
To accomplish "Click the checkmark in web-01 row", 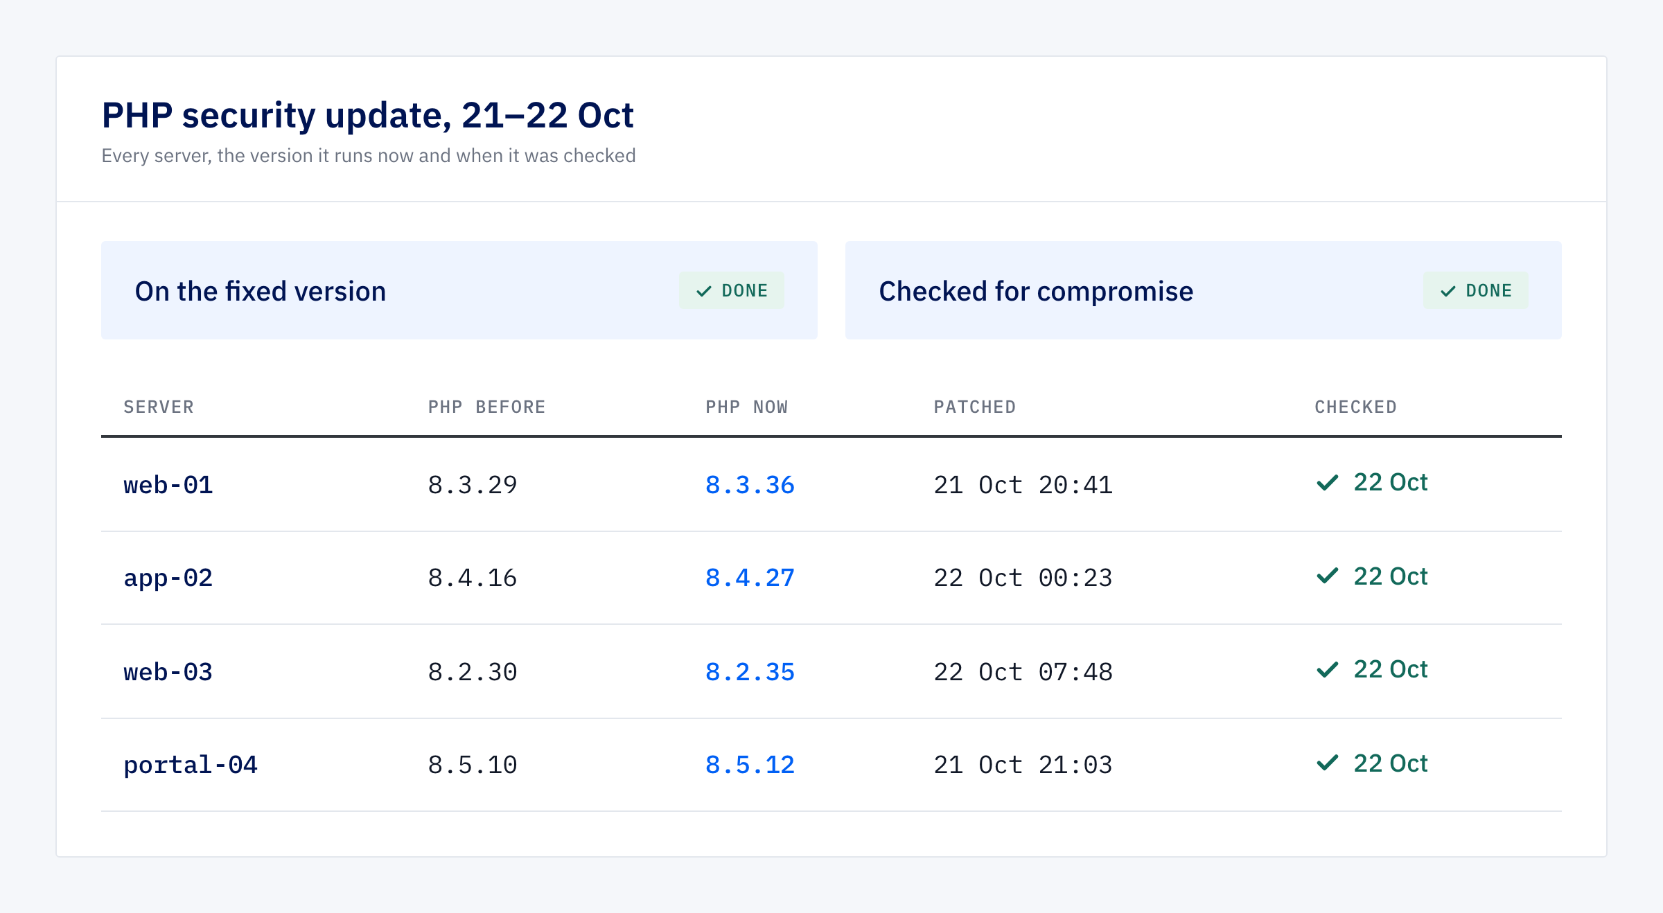I will 1328,483.
